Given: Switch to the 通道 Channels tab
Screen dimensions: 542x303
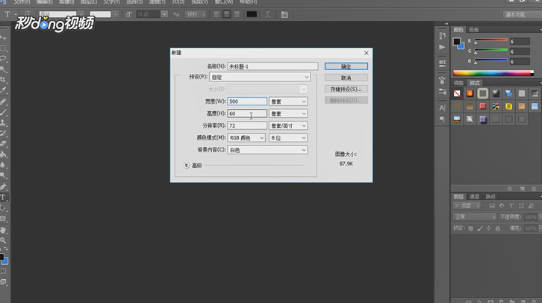Looking at the screenshot, I should coord(474,196).
